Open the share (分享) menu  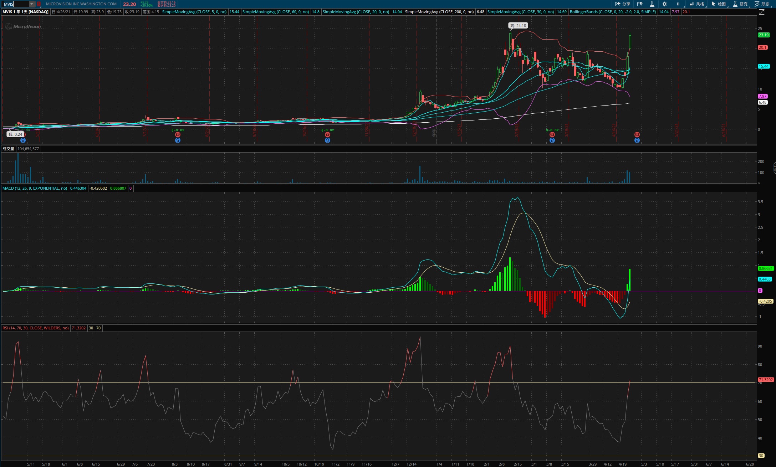click(622, 4)
